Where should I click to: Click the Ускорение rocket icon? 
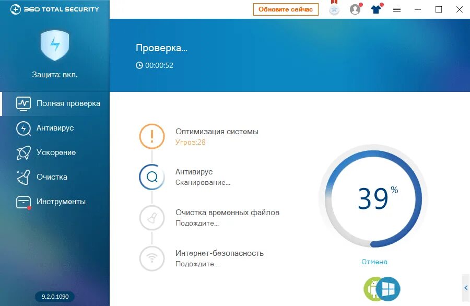pyautogui.click(x=23, y=153)
